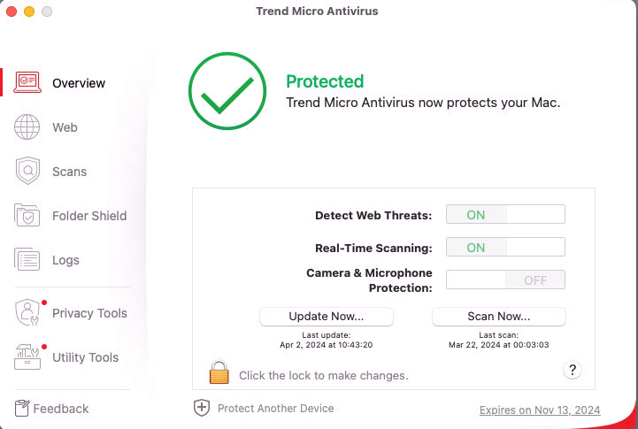This screenshot has height=429, width=638.
Task: Click the Protect Another Device shield icon
Action: pyautogui.click(x=202, y=408)
